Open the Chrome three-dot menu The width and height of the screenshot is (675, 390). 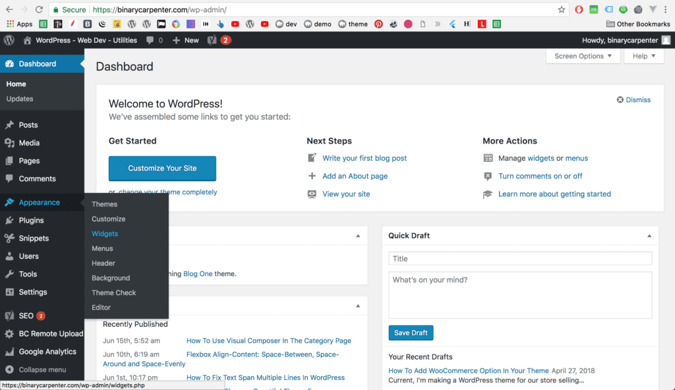coord(666,9)
